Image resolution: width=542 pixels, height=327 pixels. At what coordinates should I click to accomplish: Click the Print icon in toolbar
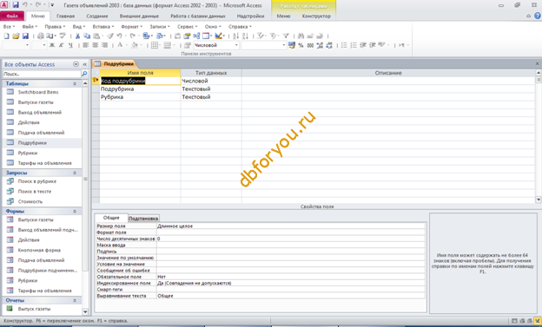[41, 36]
